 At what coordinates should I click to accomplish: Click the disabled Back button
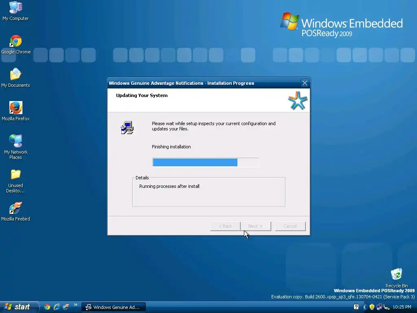point(225,226)
